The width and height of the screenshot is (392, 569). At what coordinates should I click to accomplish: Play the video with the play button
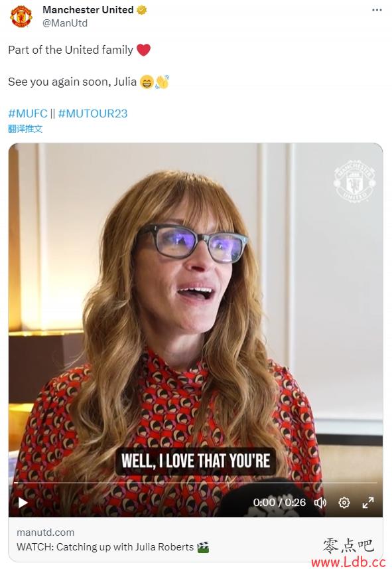(23, 503)
